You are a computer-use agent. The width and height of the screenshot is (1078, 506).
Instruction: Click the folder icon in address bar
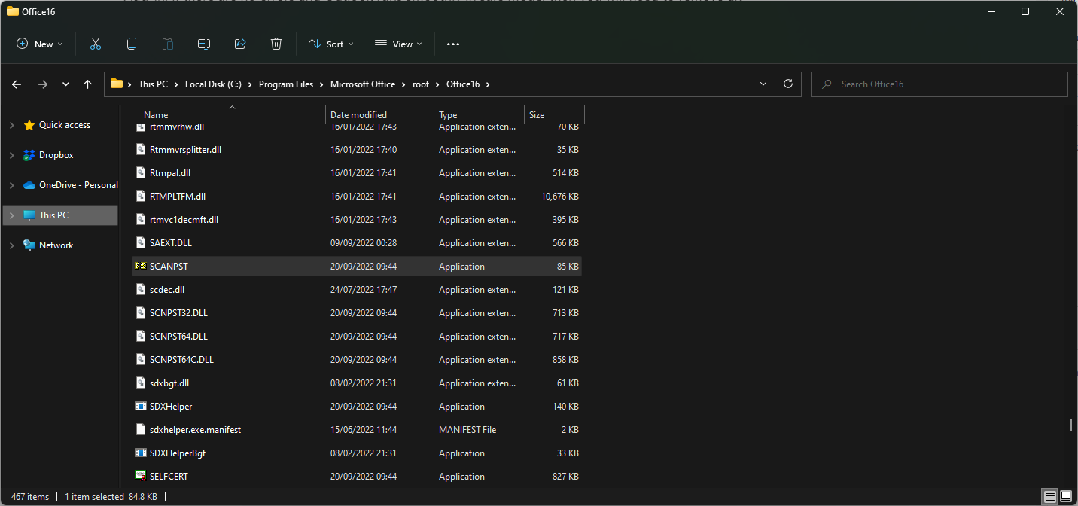click(x=117, y=84)
